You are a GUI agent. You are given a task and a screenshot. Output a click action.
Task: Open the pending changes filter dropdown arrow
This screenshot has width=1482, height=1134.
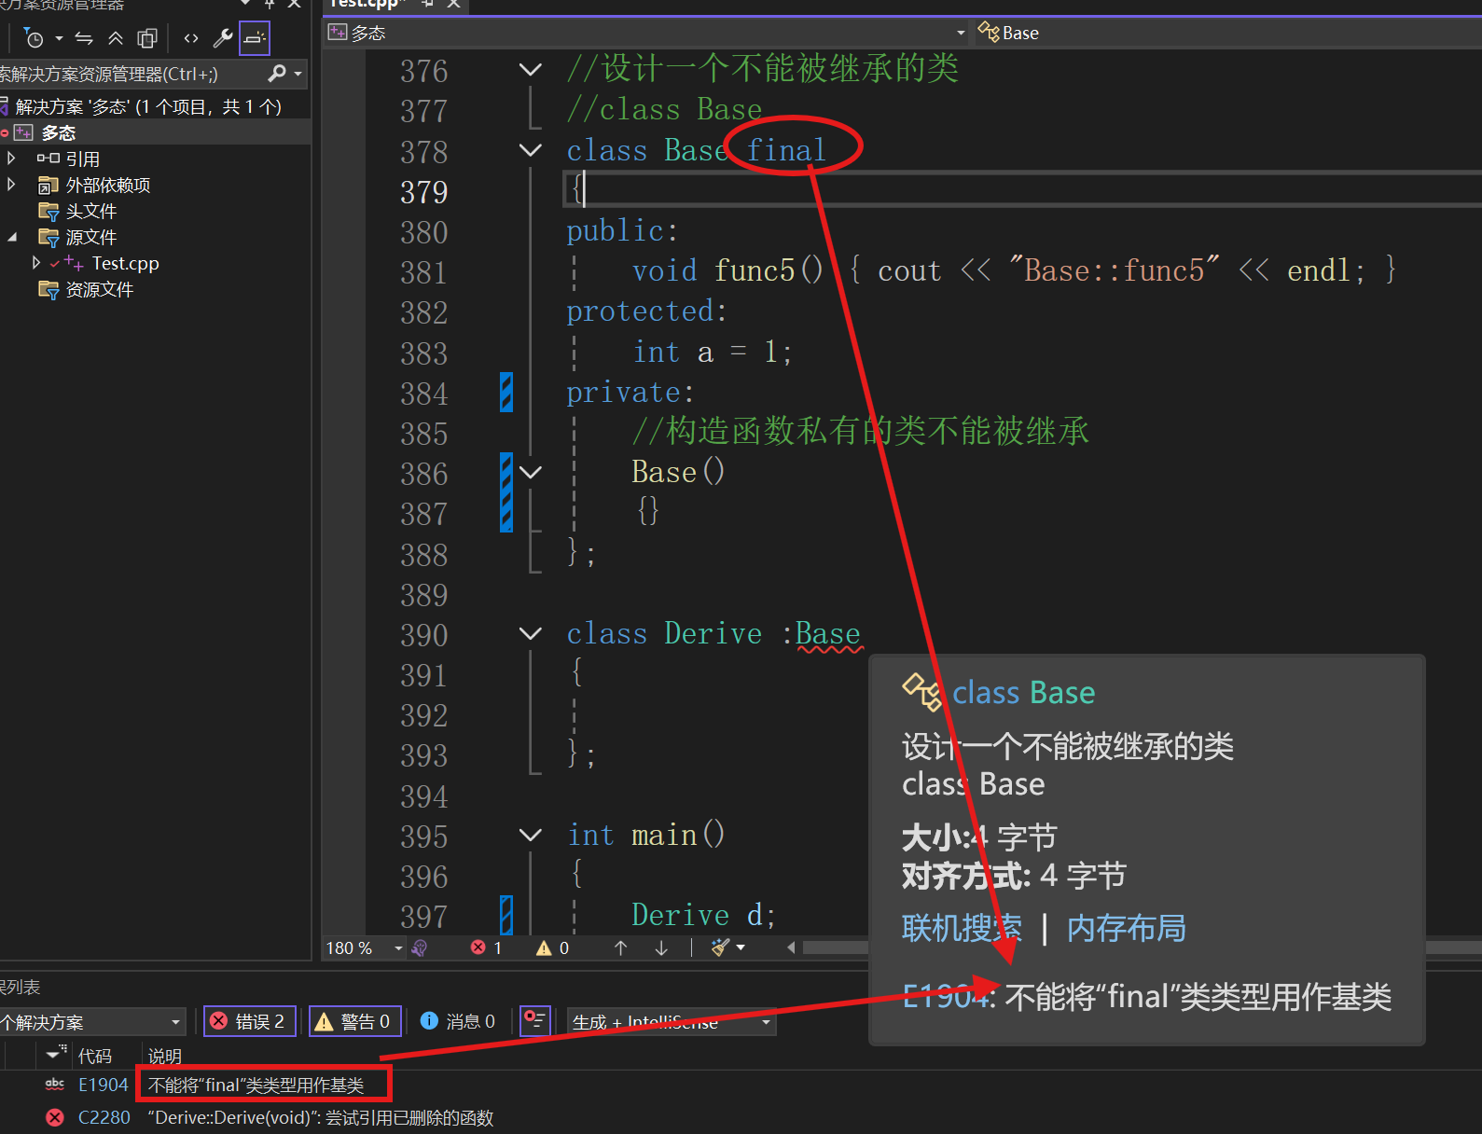click(59, 38)
